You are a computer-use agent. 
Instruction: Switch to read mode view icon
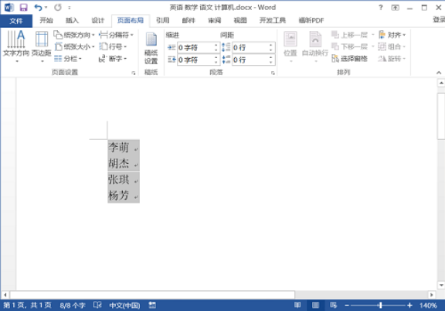[297, 306]
